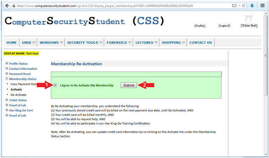Viewport: 269px width, 158px height.
Task: Click the line about being able to request help
Action: [78, 119]
